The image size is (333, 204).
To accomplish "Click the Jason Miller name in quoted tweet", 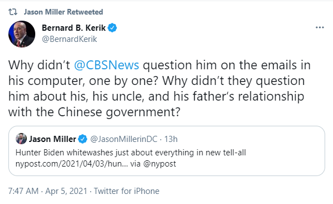I will click(53, 139).
